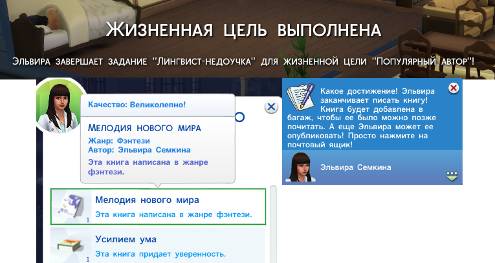This screenshot has width=495, height=263.
Task: Select the book "Усилием ума" in the inventory
Action: pos(157,246)
